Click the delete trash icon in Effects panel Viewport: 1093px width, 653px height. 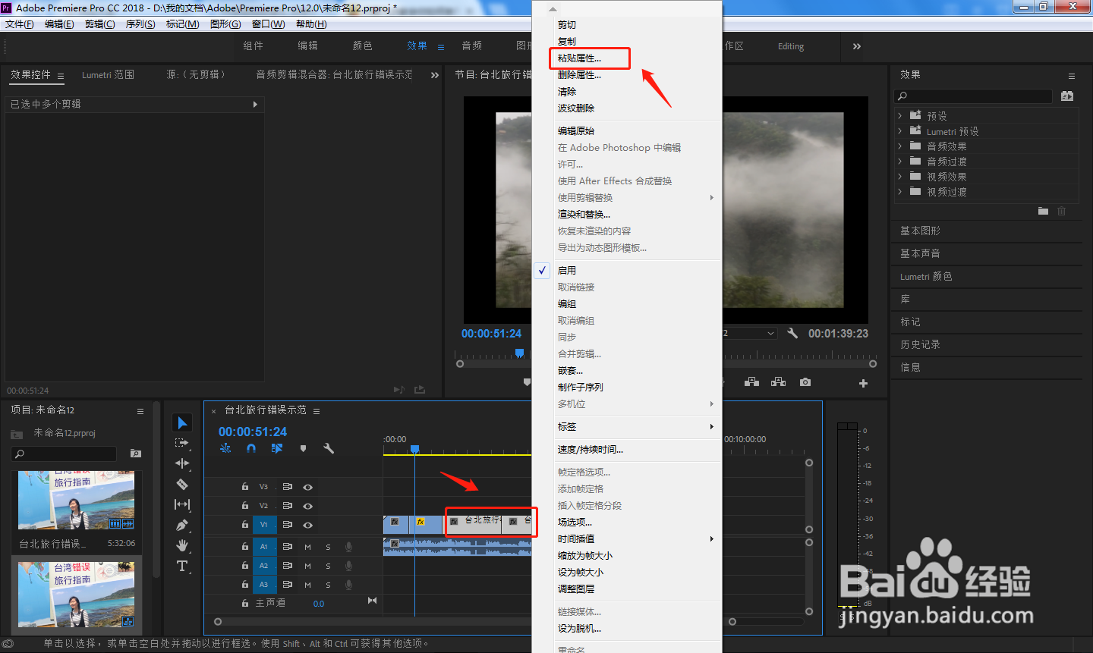click(1062, 211)
